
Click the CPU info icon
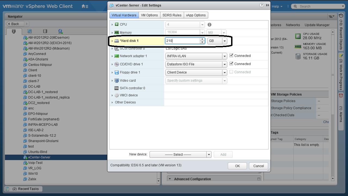[209, 24]
